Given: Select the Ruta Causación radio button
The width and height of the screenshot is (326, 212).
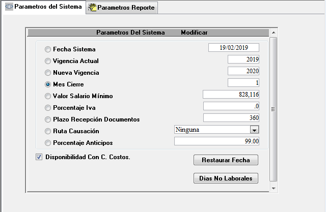Looking at the screenshot, I should coord(48,131).
